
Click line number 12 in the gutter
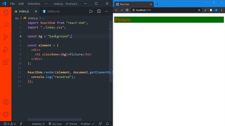pyautogui.click(x=20, y=72)
